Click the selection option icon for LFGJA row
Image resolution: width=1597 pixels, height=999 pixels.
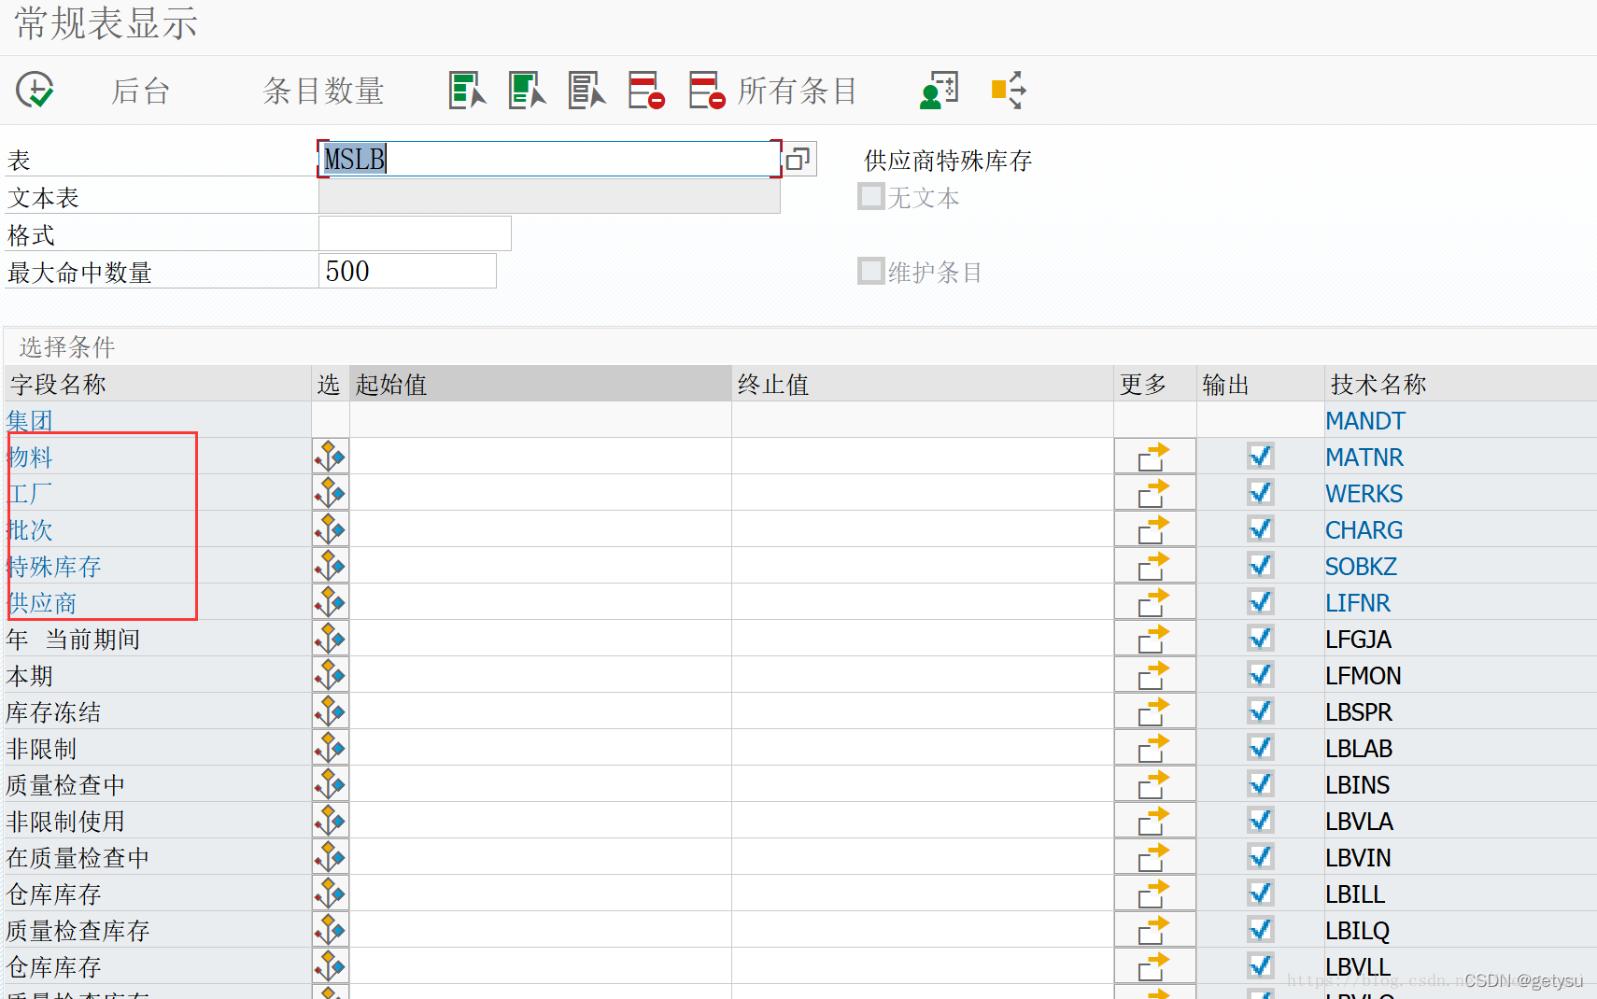[331, 639]
